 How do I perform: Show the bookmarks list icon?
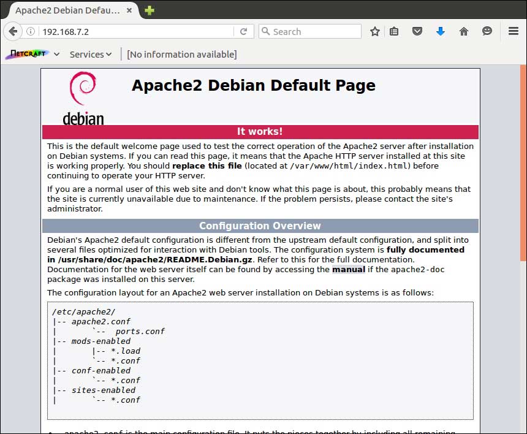click(394, 31)
